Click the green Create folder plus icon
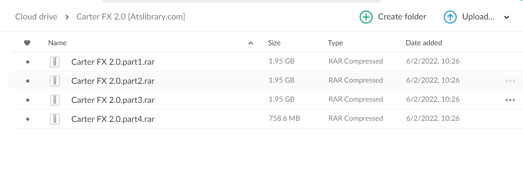 [x=366, y=17]
